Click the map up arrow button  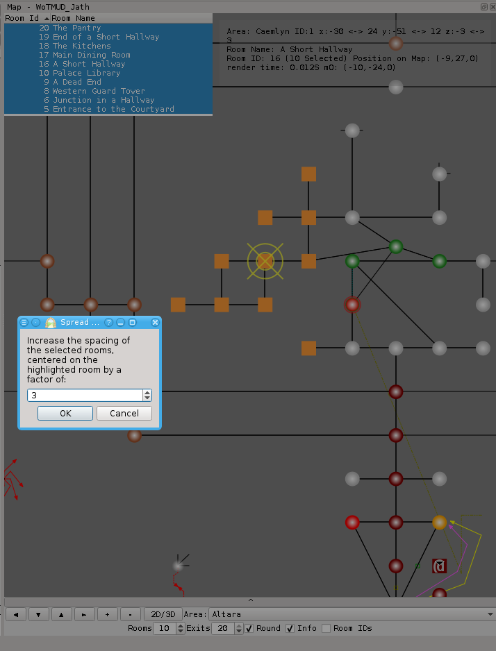coord(61,614)
